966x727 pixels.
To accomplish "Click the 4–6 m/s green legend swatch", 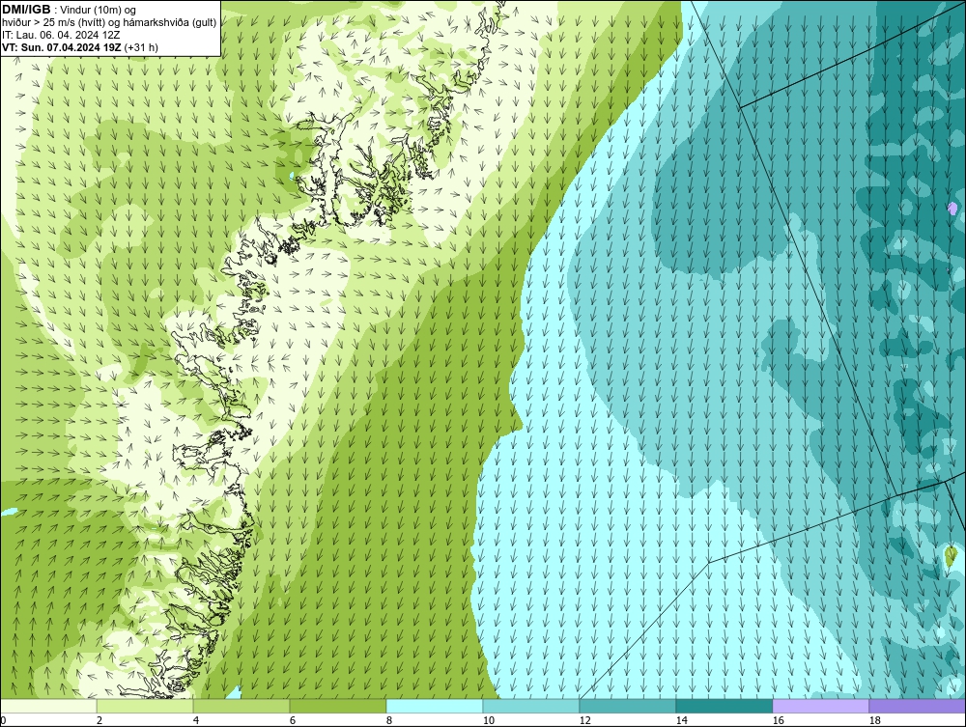I will pos(241,706).
